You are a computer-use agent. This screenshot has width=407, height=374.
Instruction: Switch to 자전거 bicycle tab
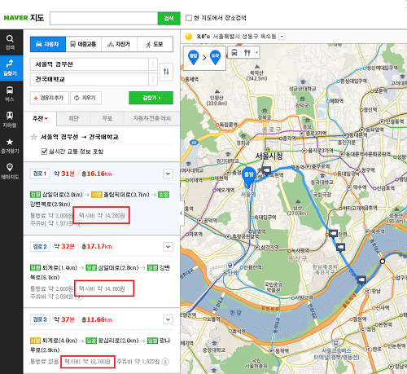coord(119,44)
